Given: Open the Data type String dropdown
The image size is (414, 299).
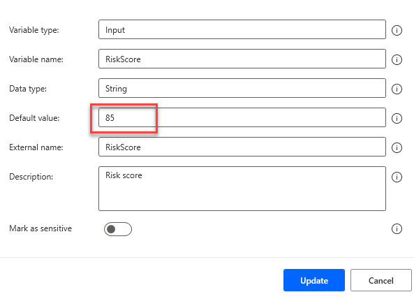Looking at the screenshot, I should (x=242, y=88).
